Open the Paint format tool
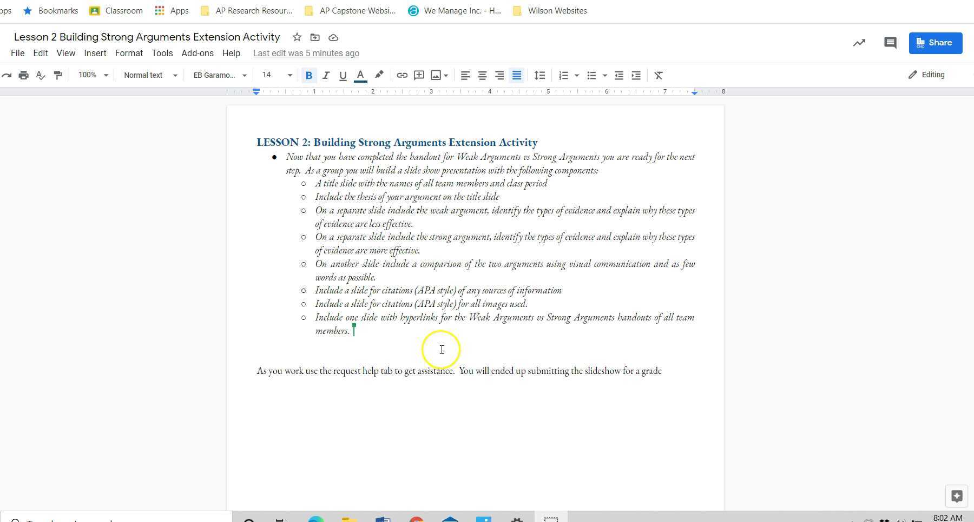The image size is (974, 522). (58, 75)
